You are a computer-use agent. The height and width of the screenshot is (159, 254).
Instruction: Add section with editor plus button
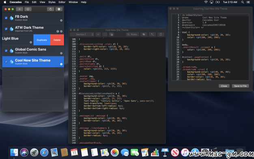click(x=98, y=34)
